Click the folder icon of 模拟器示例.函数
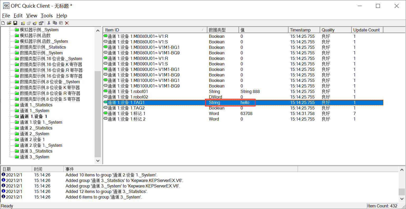Viewport: 406px width, 209px height. (x=17, y=36)
